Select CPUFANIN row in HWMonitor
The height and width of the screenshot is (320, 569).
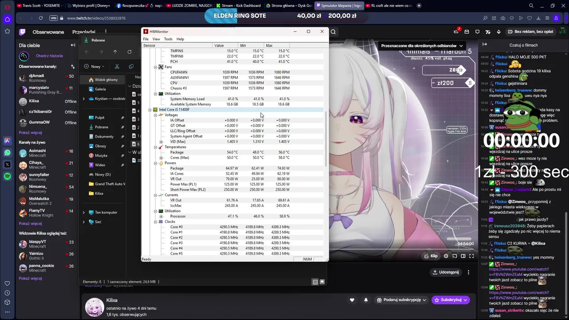coord(230,72)
